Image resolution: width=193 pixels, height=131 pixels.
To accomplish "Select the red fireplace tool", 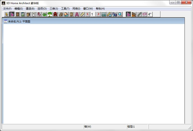I will click(x=55, y=14).
